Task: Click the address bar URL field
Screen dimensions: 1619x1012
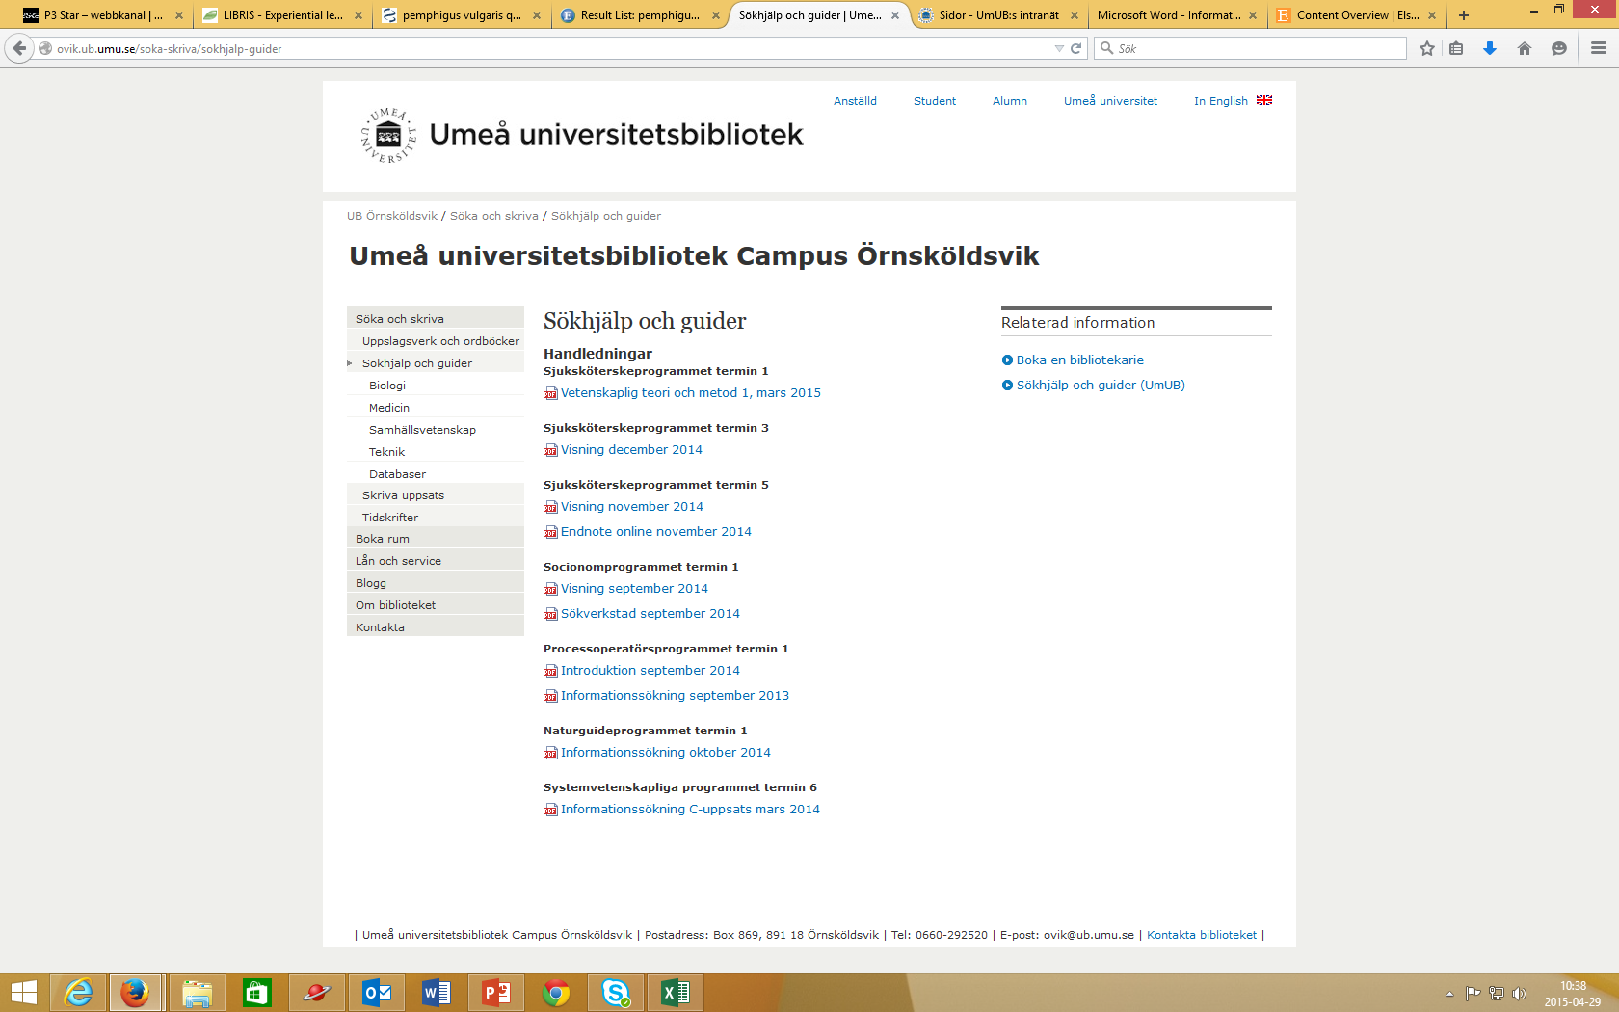Action: pos(549,48)
